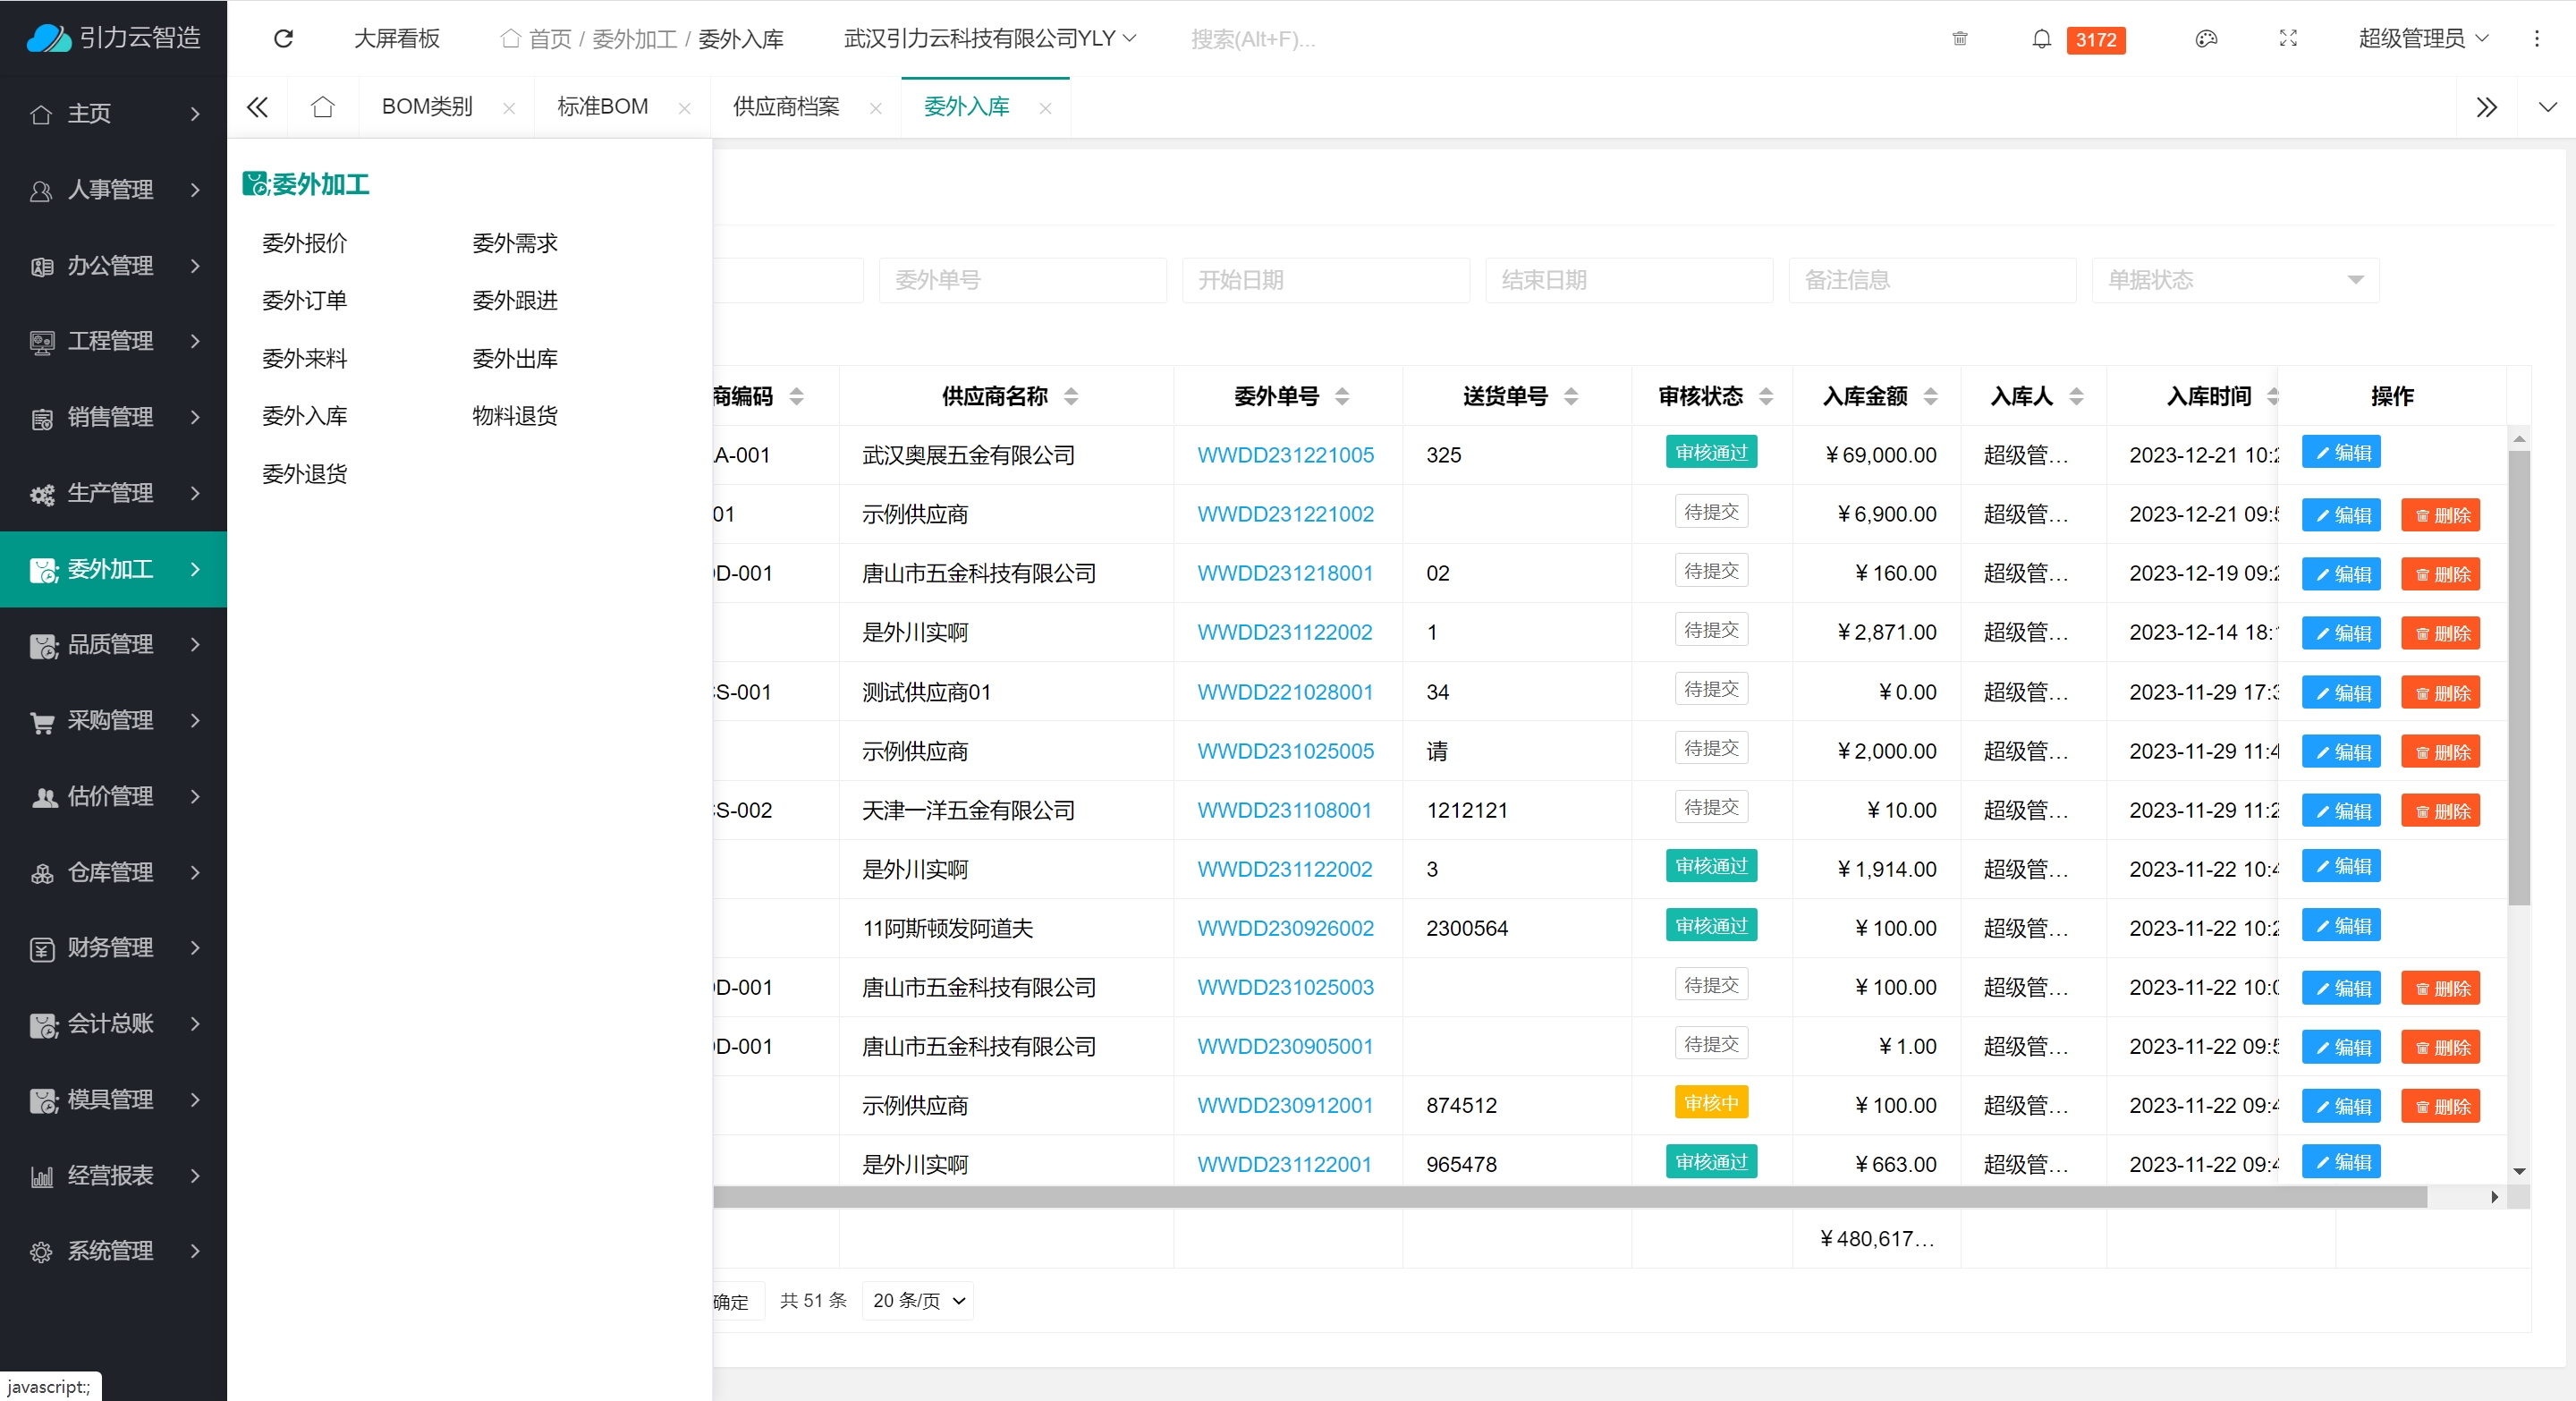This screenshot has width=2576, height=1401.
Task: Open order link WWDD231221005
Action: 1285,455
